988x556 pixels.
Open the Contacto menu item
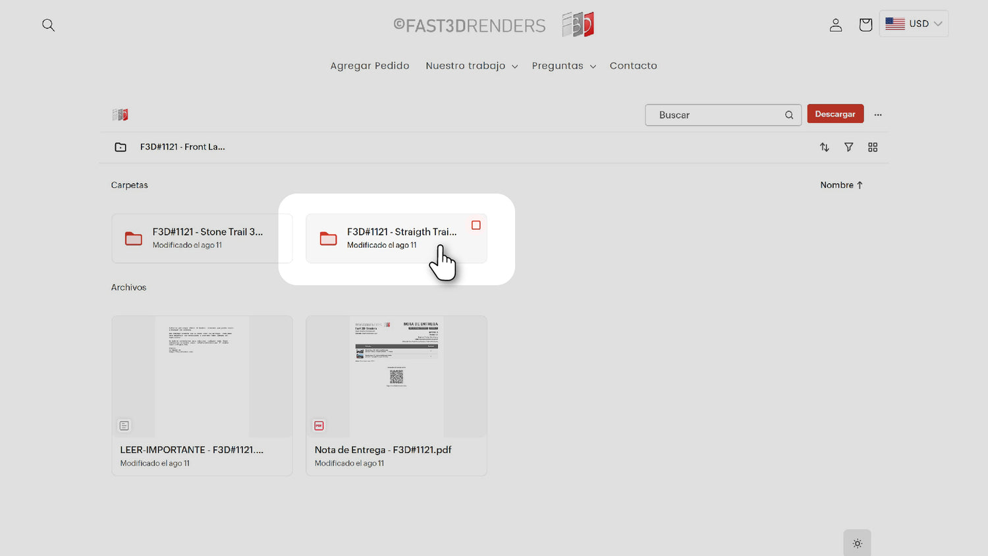(x=633, y=66)
